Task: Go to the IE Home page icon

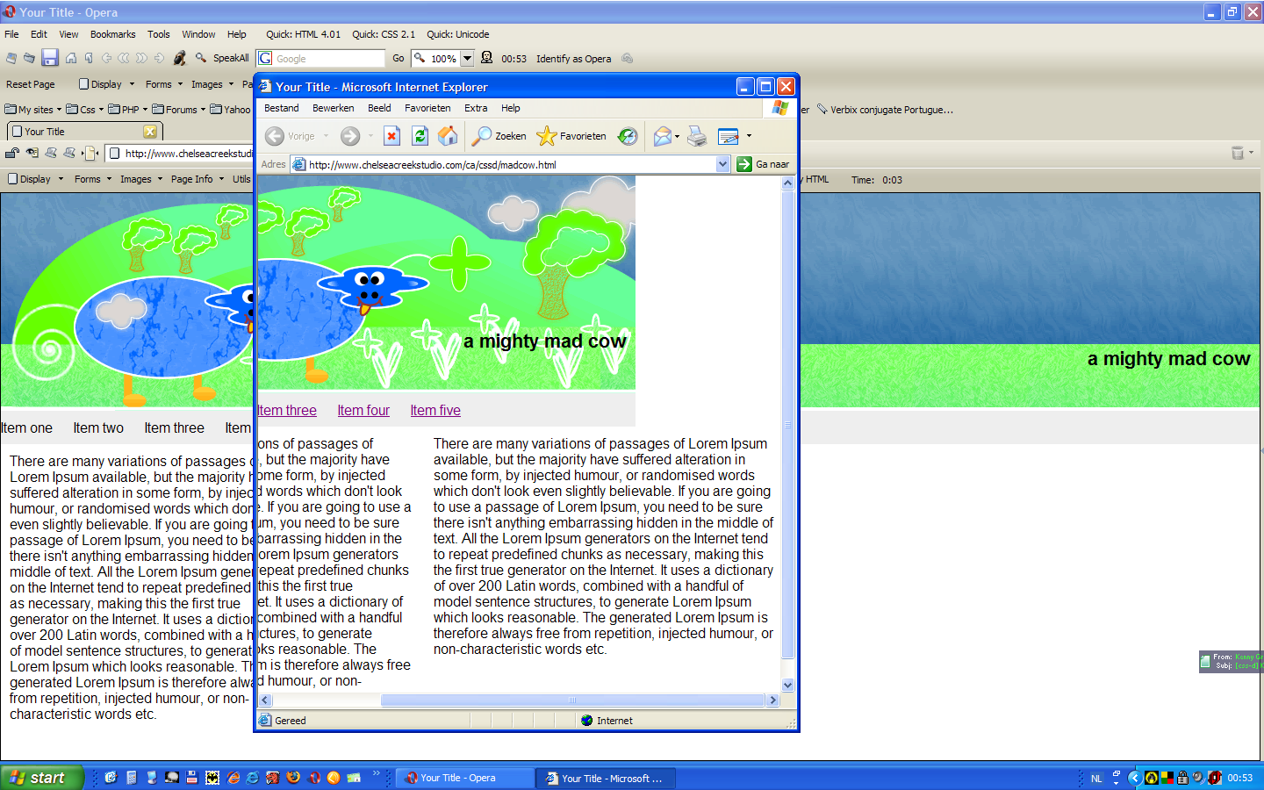Action: tap(448, 136)
